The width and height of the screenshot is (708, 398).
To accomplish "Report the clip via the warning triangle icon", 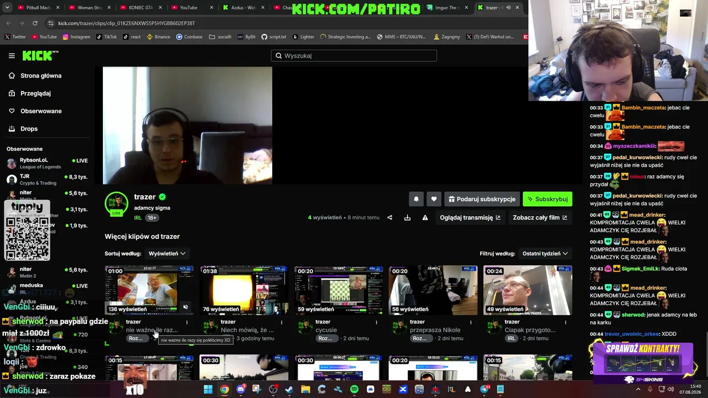I will (425, 218).
